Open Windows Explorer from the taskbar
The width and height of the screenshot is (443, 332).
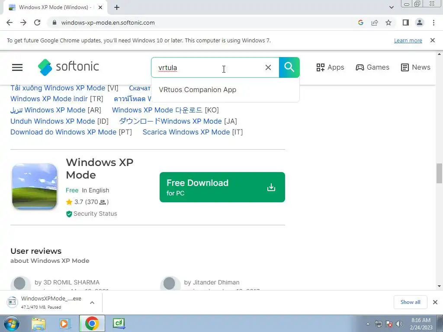coord(39,324)
